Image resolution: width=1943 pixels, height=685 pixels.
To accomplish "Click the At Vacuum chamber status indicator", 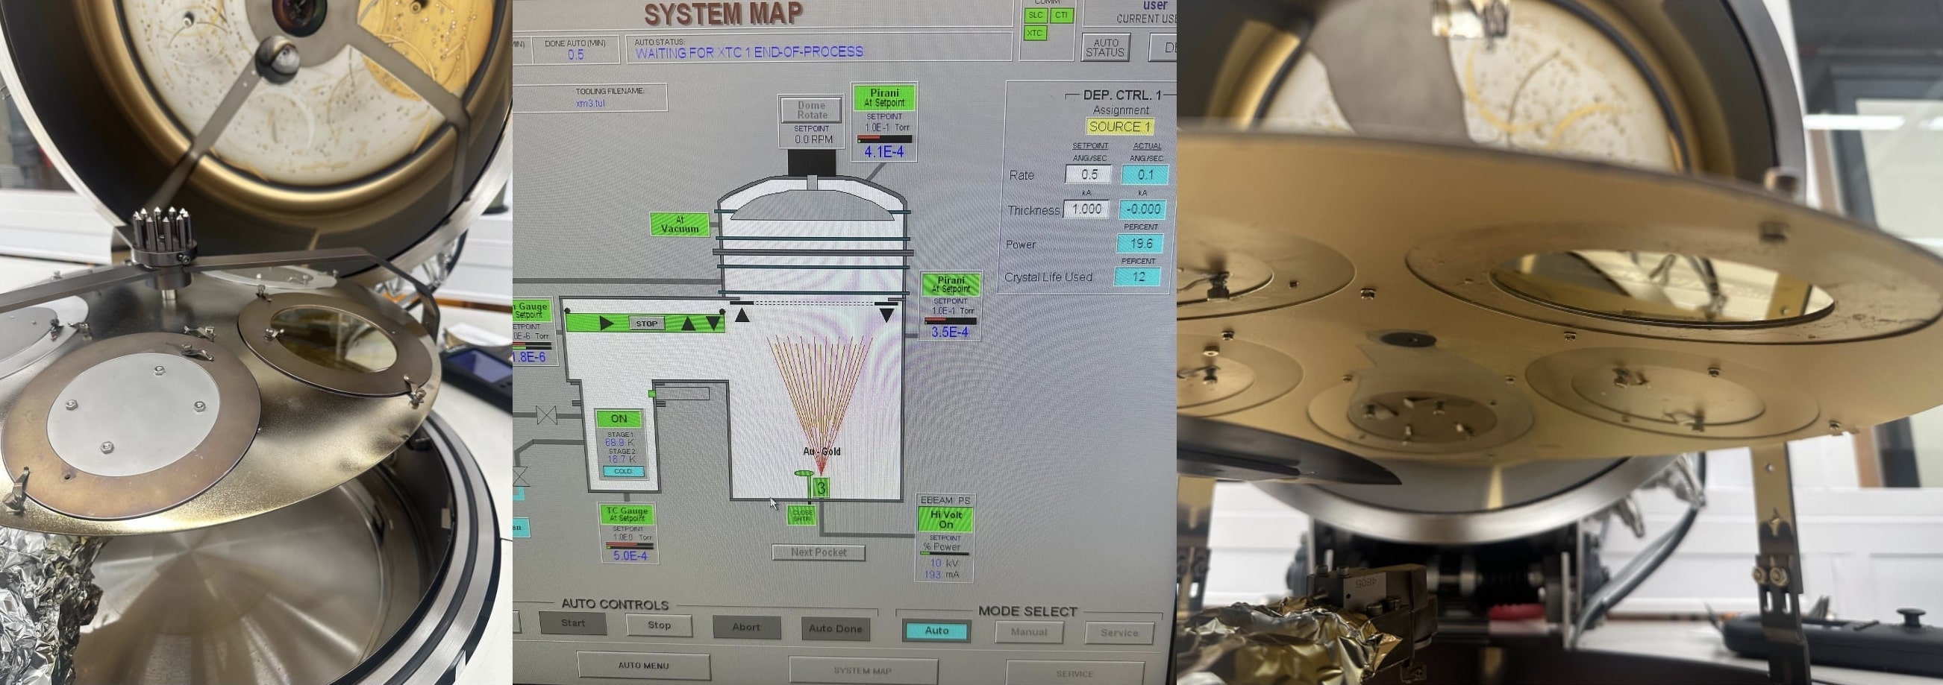I will tap(680, 224).
